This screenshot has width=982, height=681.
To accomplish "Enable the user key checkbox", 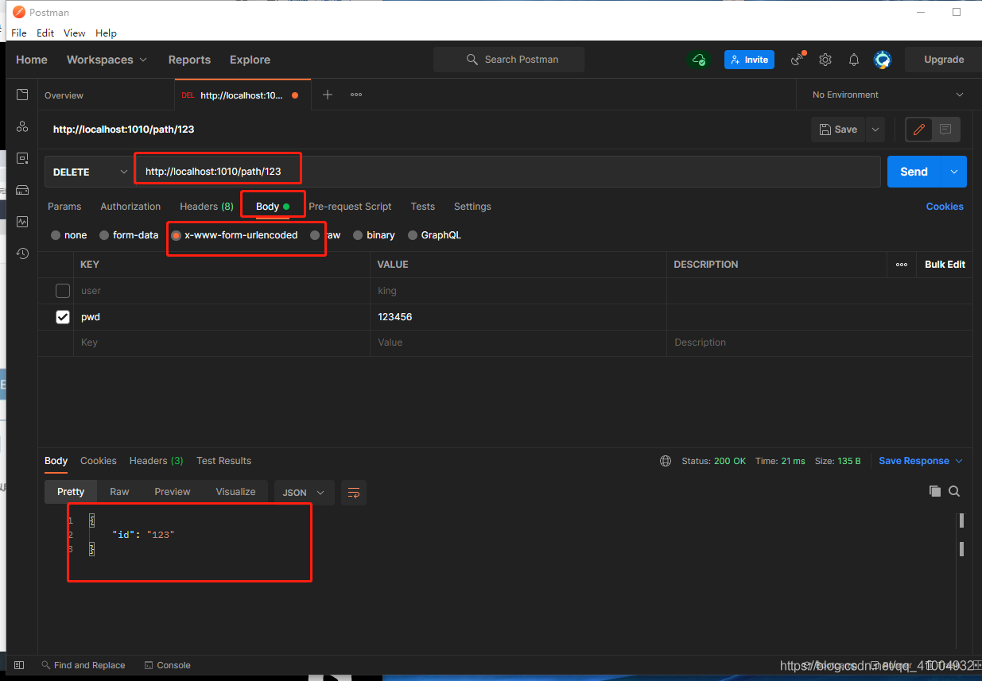I will coord(63,291).
